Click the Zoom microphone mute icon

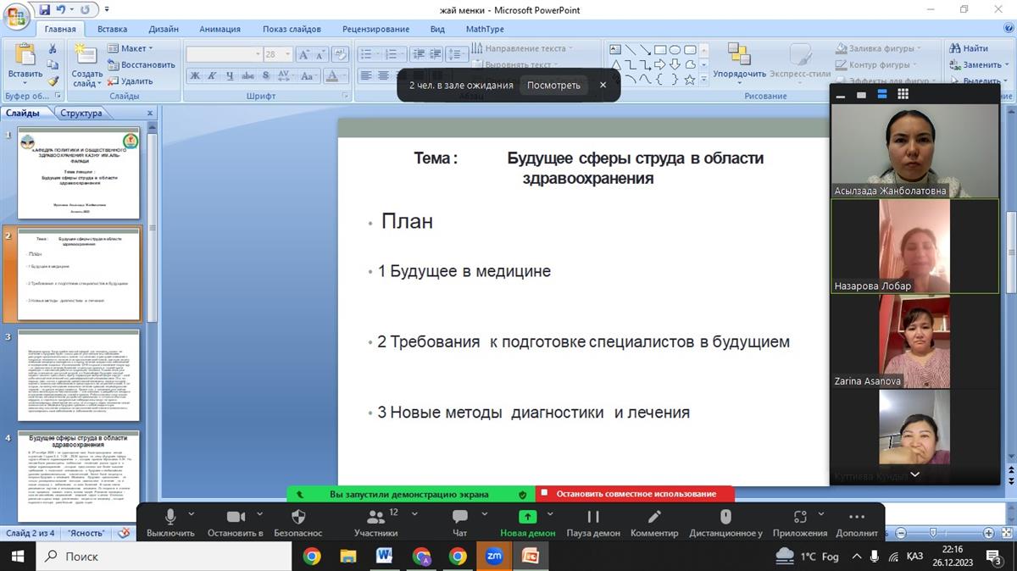[x=170, y=517]
